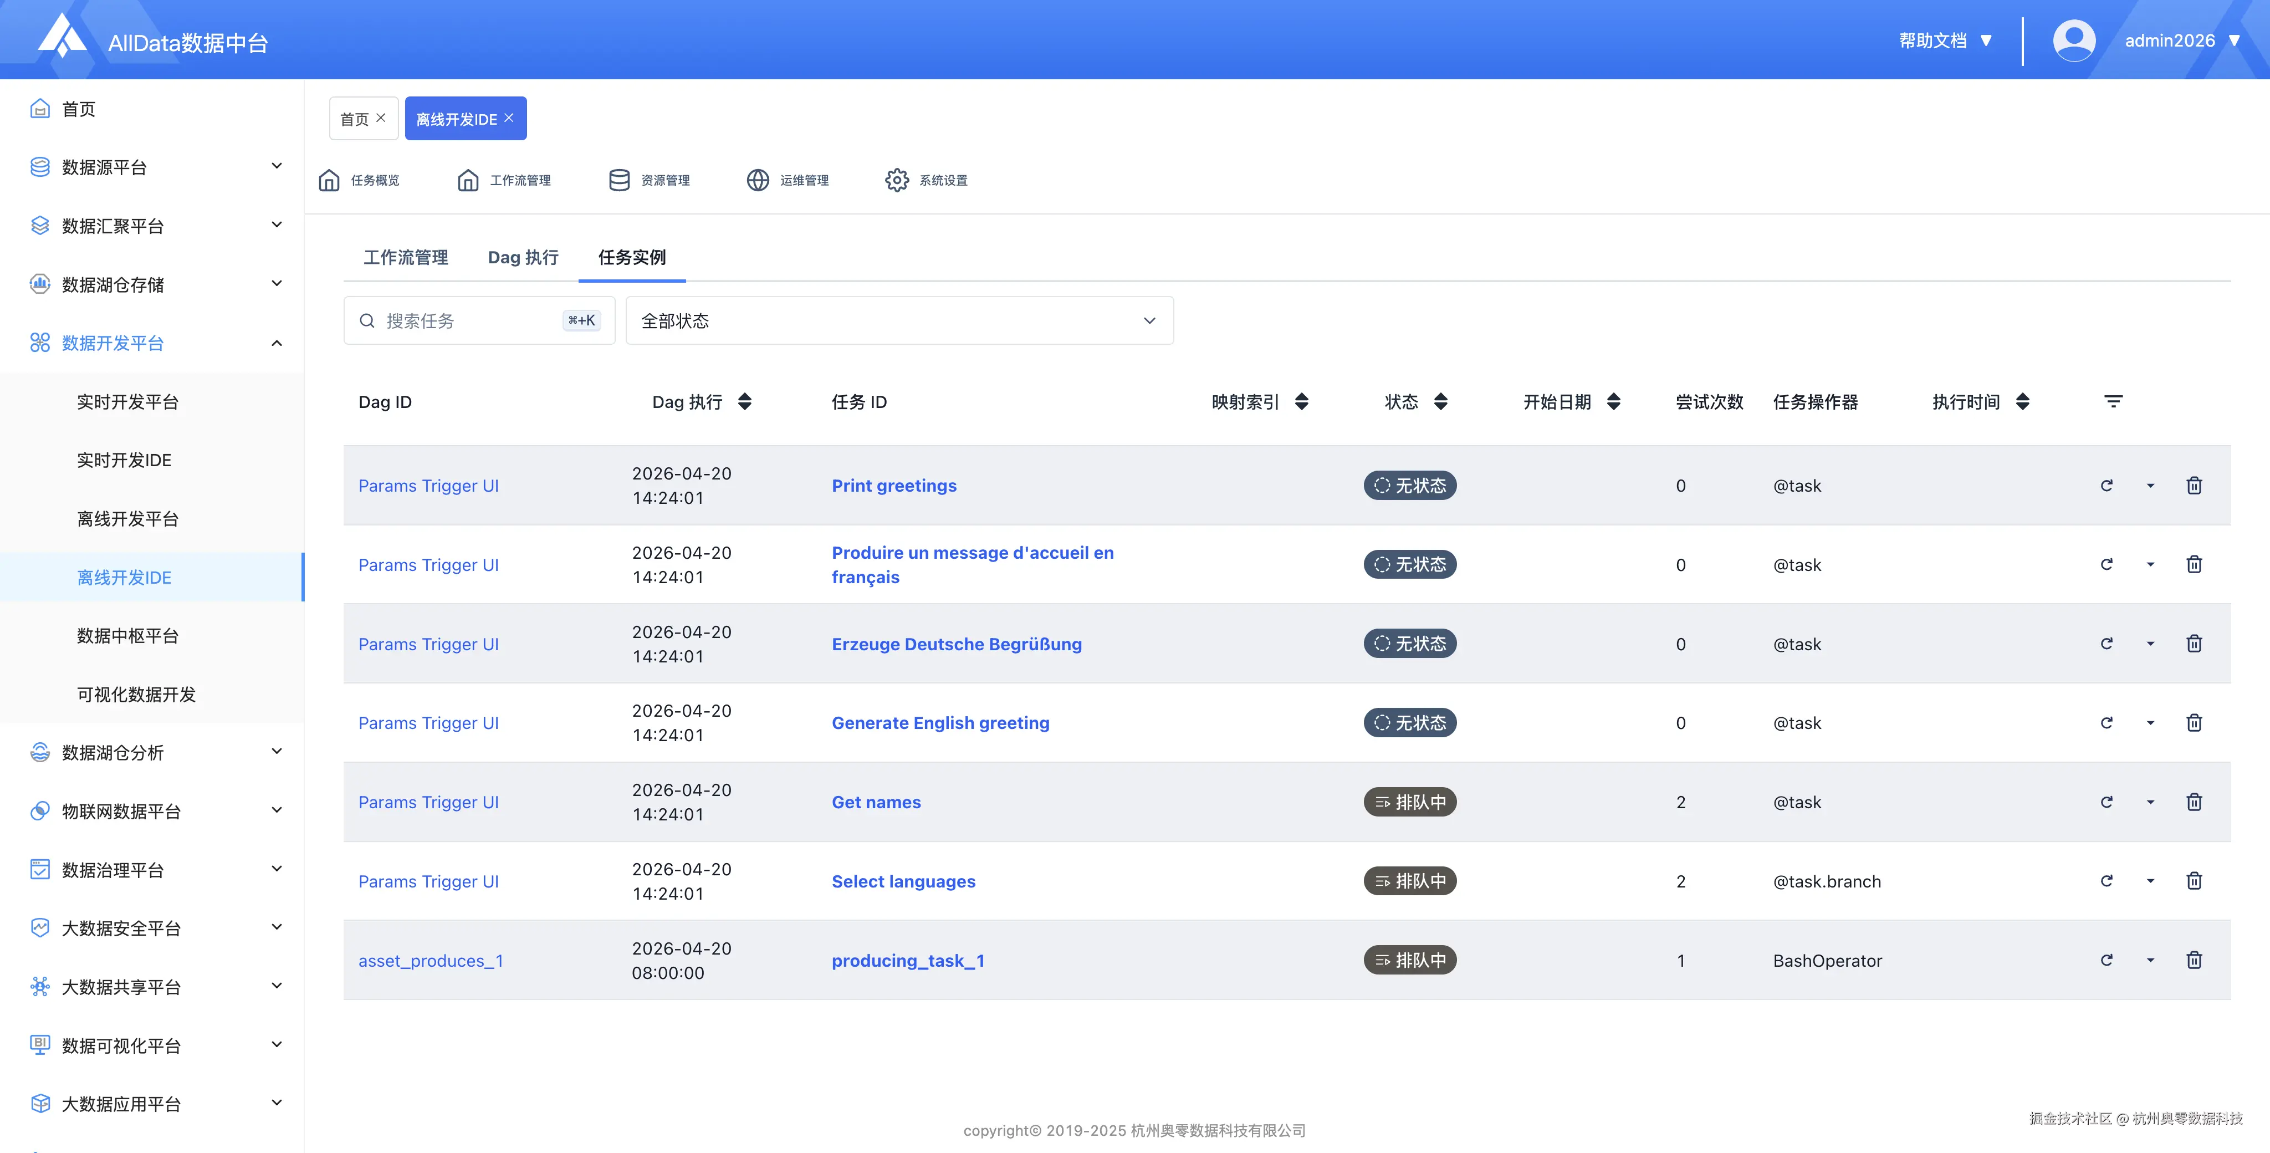Click the 任务概览 home icon

[x=329, y=180]
